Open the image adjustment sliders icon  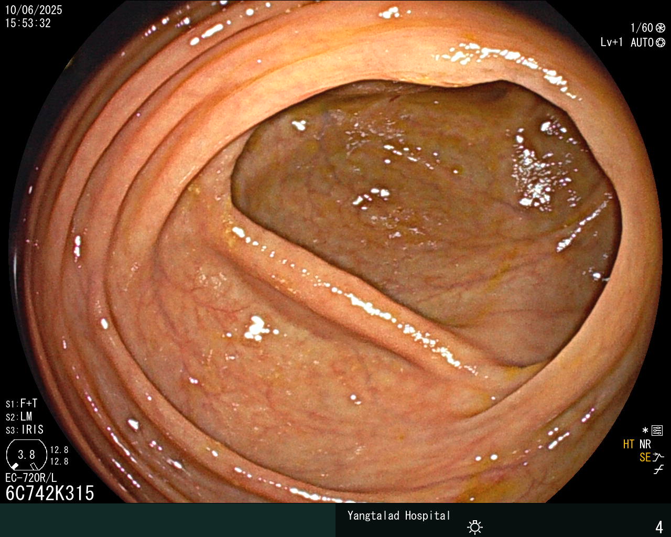[x=657, y=431]
